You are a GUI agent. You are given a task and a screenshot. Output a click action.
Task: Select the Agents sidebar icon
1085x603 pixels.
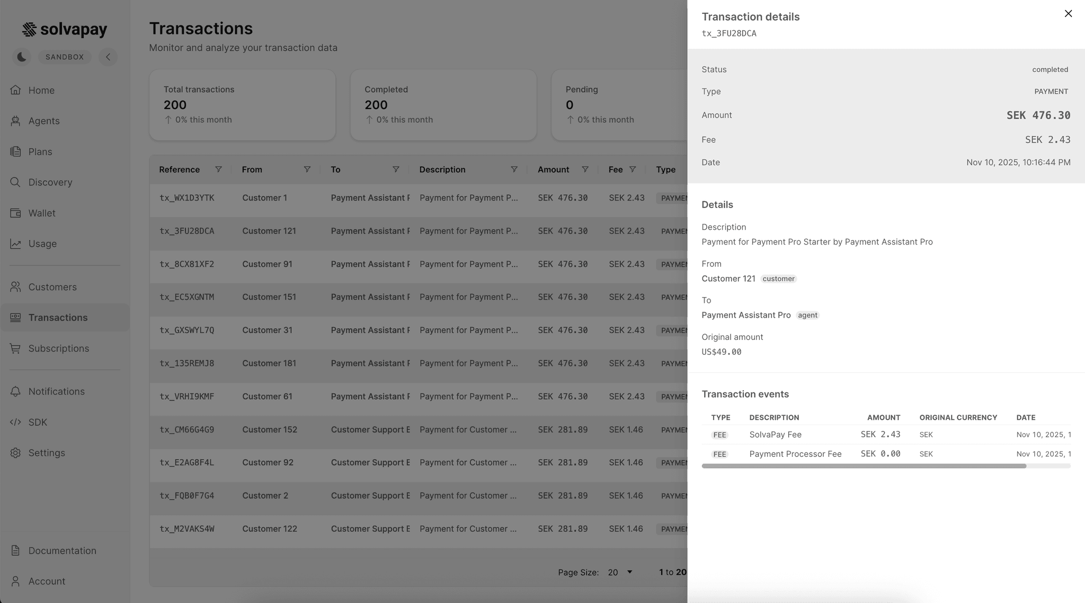[x=43, y=121]
